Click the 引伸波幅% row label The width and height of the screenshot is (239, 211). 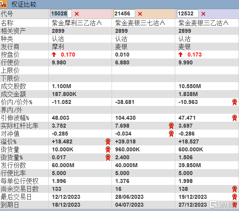coord(15,118)
